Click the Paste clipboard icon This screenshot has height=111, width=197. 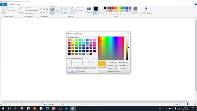click(3, 9)
